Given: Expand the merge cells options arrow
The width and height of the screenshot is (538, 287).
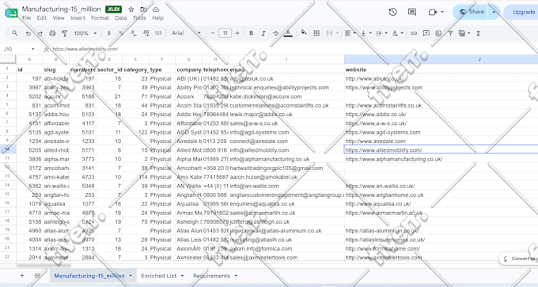Looking at the screenshot, I should [337, 33].
